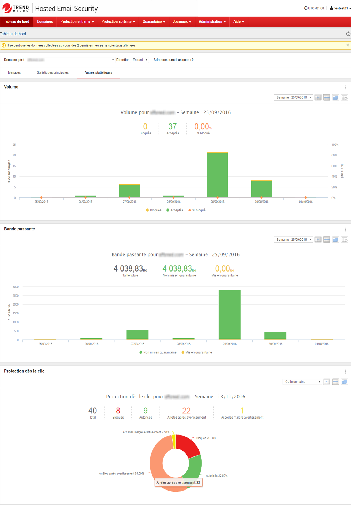Open the help icon beside Tableau de bord title

[x=348, y=34]
